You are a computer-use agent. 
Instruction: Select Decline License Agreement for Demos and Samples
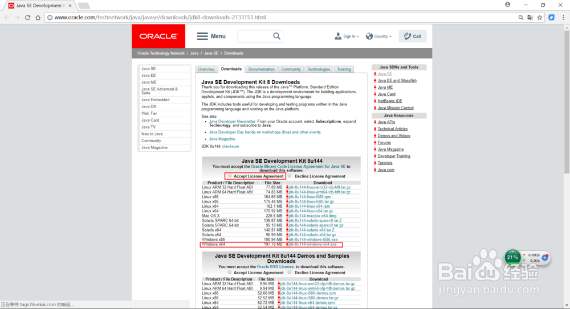[290, 272]
